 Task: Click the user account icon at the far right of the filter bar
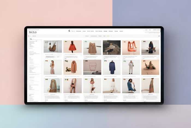pyautogui.click(x=159, y=36)
